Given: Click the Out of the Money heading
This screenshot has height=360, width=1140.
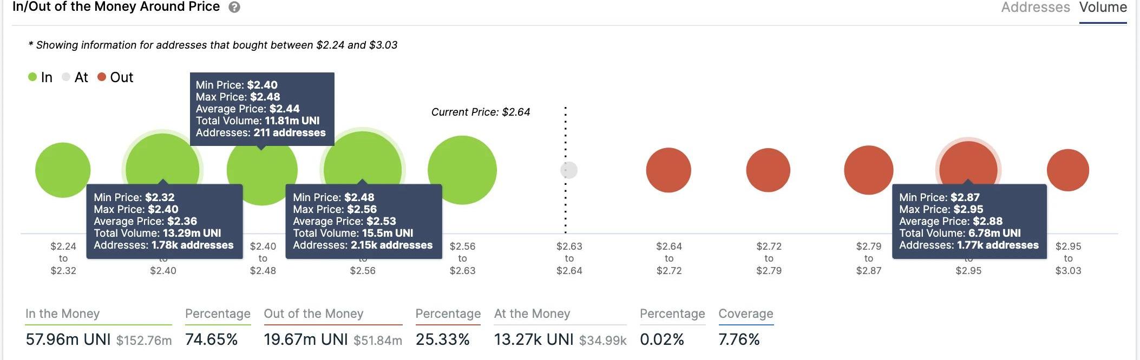Looking at the screenshot, I should [313, 314].
